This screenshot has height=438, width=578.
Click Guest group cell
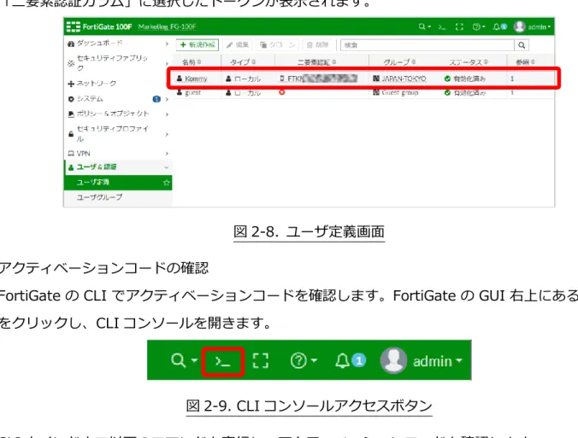pos(396,93)
